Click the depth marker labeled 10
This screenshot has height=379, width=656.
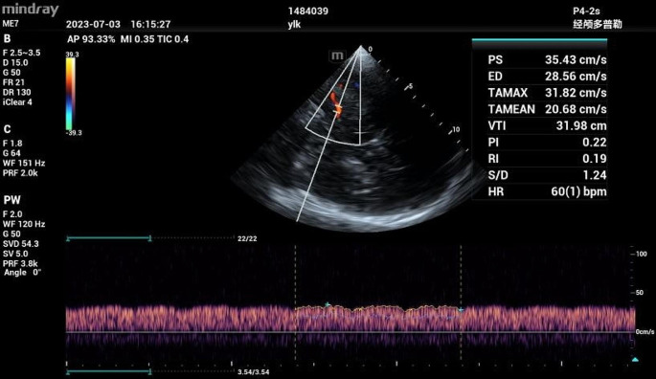[456, 129]
